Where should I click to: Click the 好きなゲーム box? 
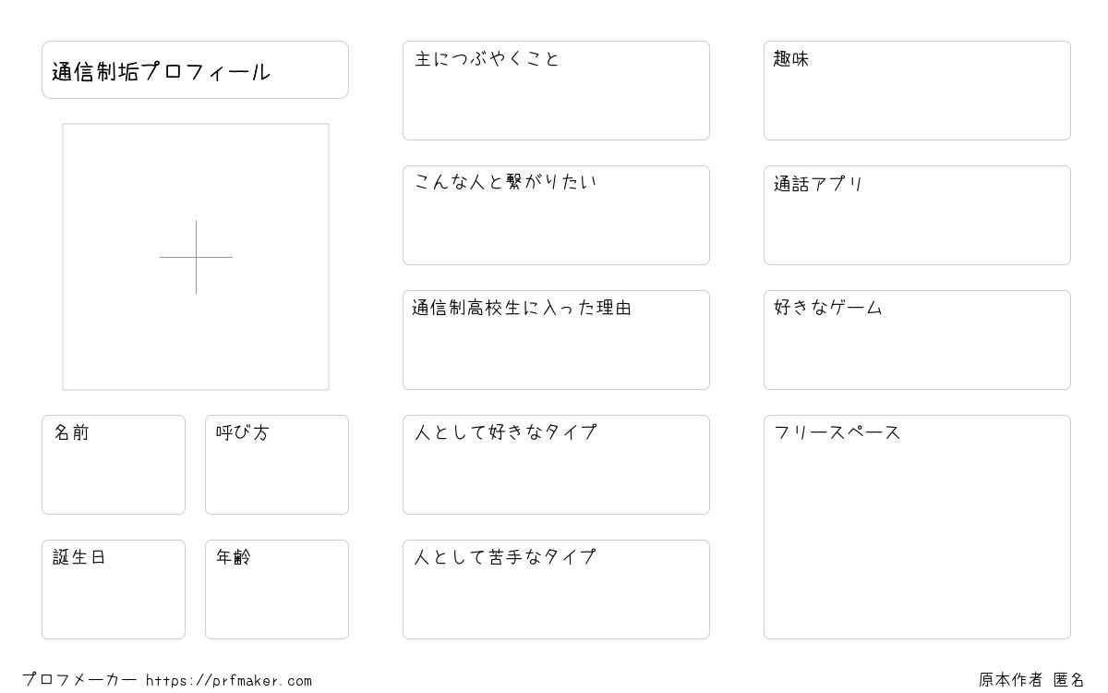click(917, 340)
